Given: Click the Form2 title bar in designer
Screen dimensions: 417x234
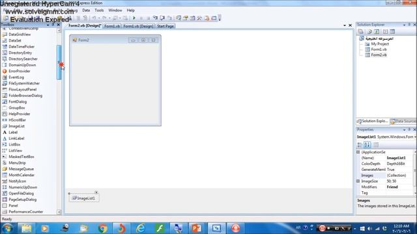Looking at the screenshot, I should (x=115, y=40).
